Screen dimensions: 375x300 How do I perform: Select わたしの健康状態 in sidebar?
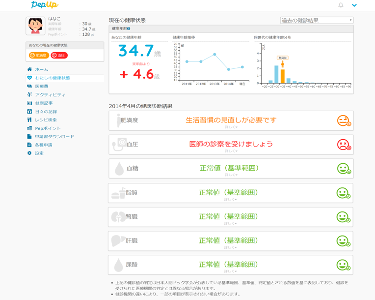point(53,78)
